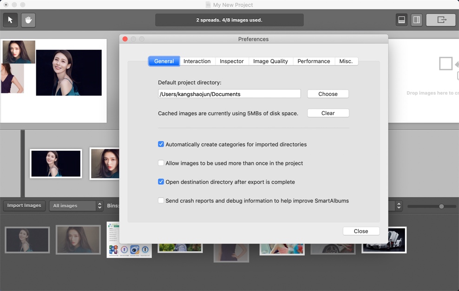Screen dimensions: 459x291
Task: Click the Export icon in the toolbar
Action: click(440, 20)
